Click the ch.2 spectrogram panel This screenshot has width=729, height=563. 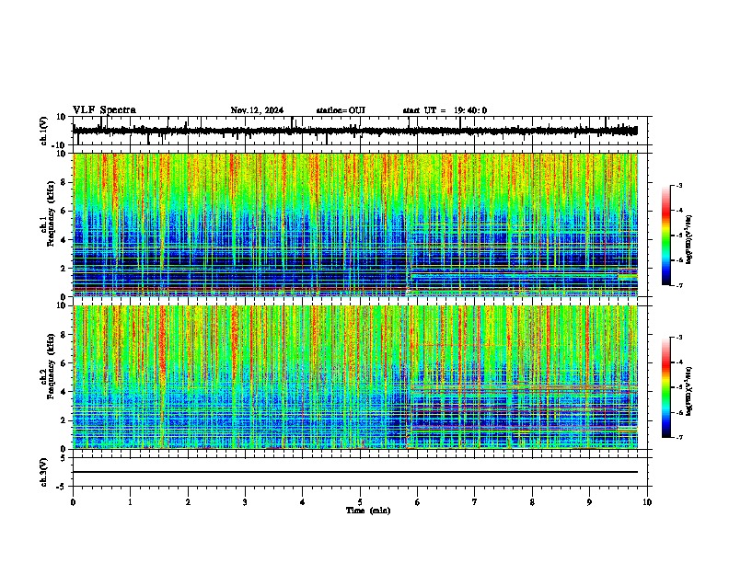click(355, 377)
